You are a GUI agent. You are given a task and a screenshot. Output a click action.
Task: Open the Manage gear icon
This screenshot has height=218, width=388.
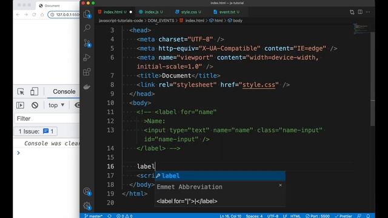point(87,206)
